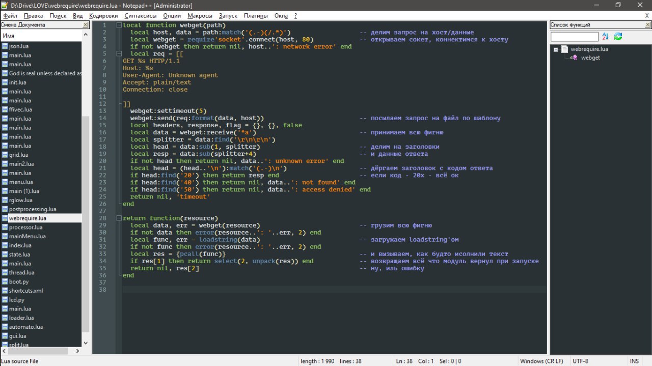Click the Notepad++ icon in the title bar
Screen dimensions: 652x366
tap(5, 5)
